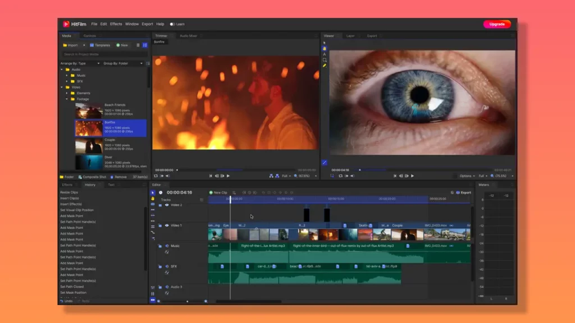Viewport: 575px width, 323px height.
Task: Mute the Audio 3 track
Action: click(167, 287)
